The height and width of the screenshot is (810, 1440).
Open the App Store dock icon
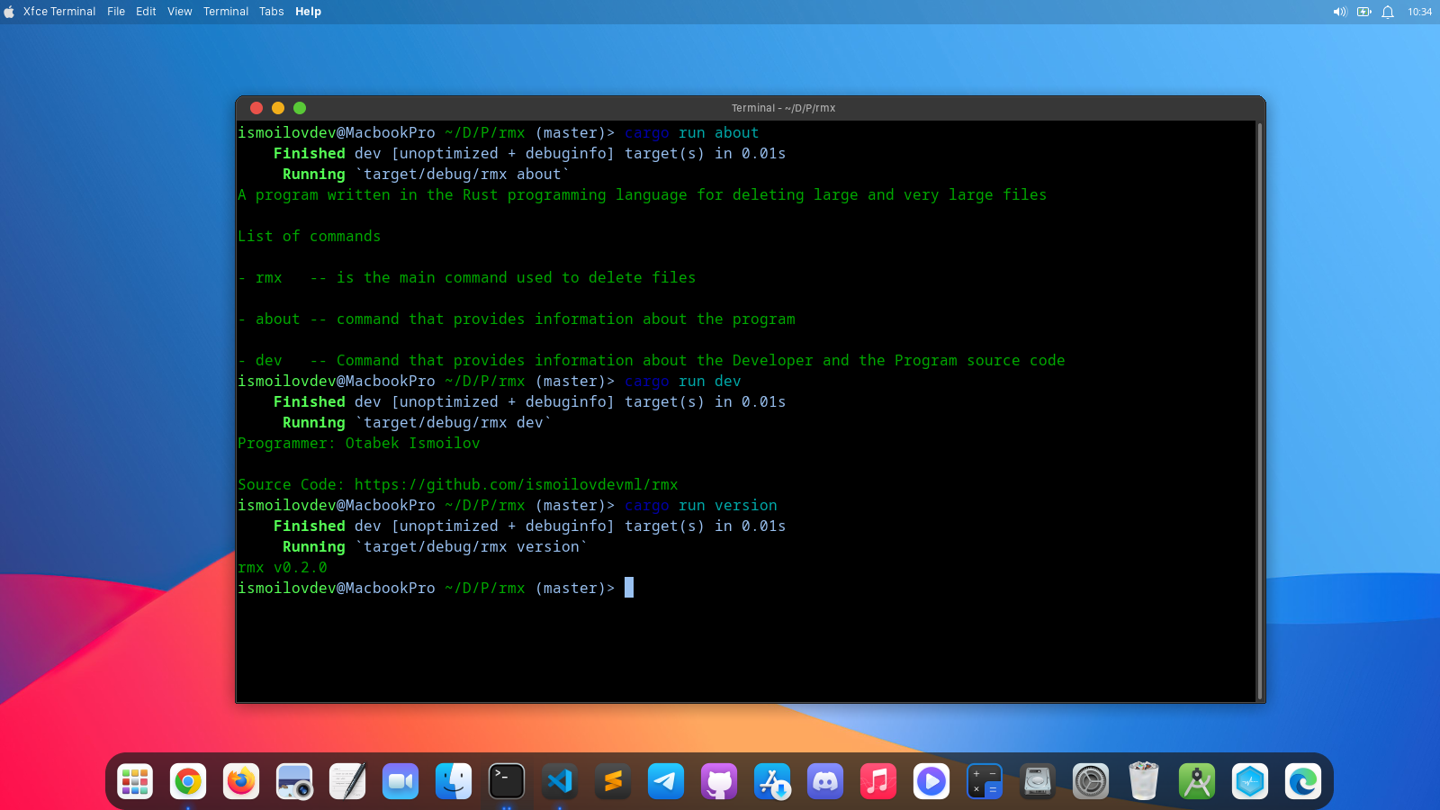pyautogui.click(x=772, y=781)
